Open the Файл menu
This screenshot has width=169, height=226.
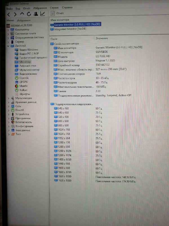[x=9, y=8]
